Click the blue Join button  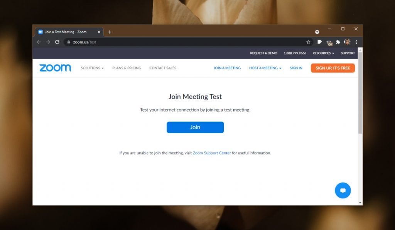[195, 127]
